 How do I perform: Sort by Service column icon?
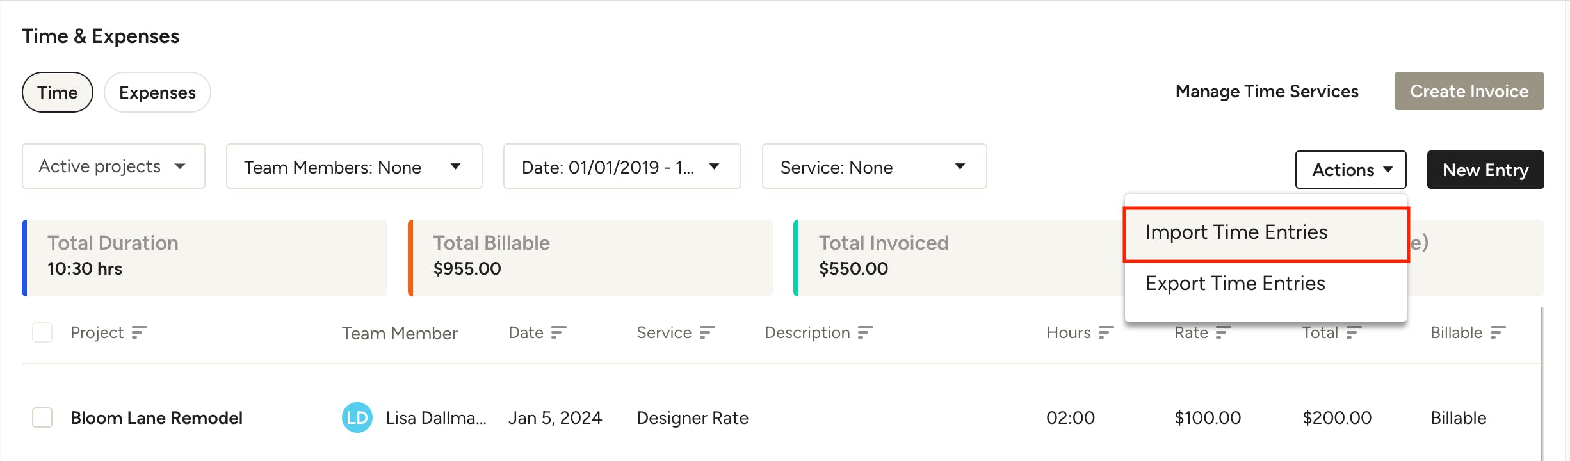pos(707,332)
